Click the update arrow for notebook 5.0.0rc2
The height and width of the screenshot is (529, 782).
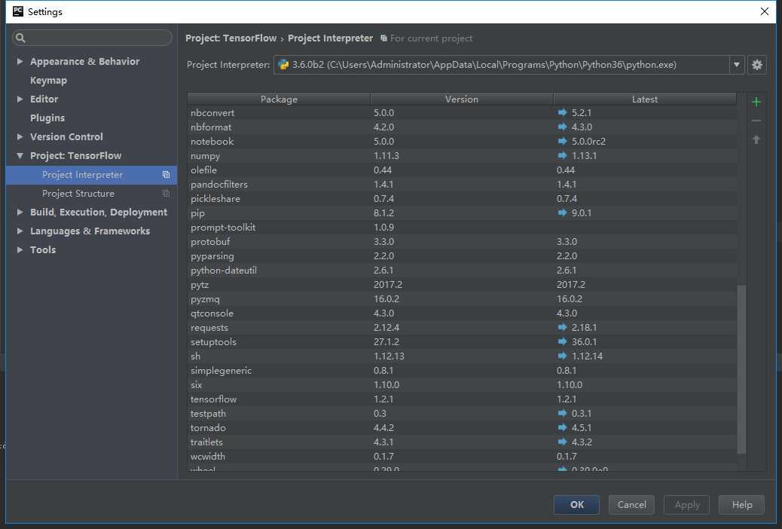562,141
